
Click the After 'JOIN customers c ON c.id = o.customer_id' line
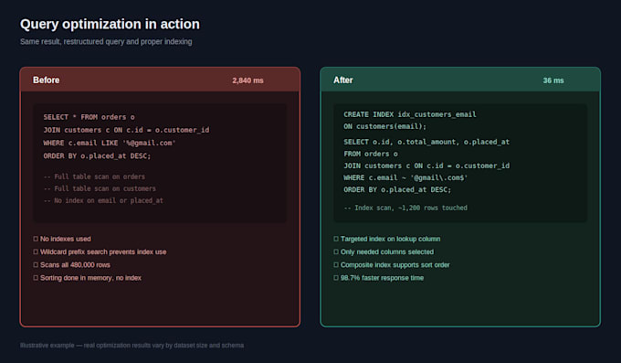426,165
